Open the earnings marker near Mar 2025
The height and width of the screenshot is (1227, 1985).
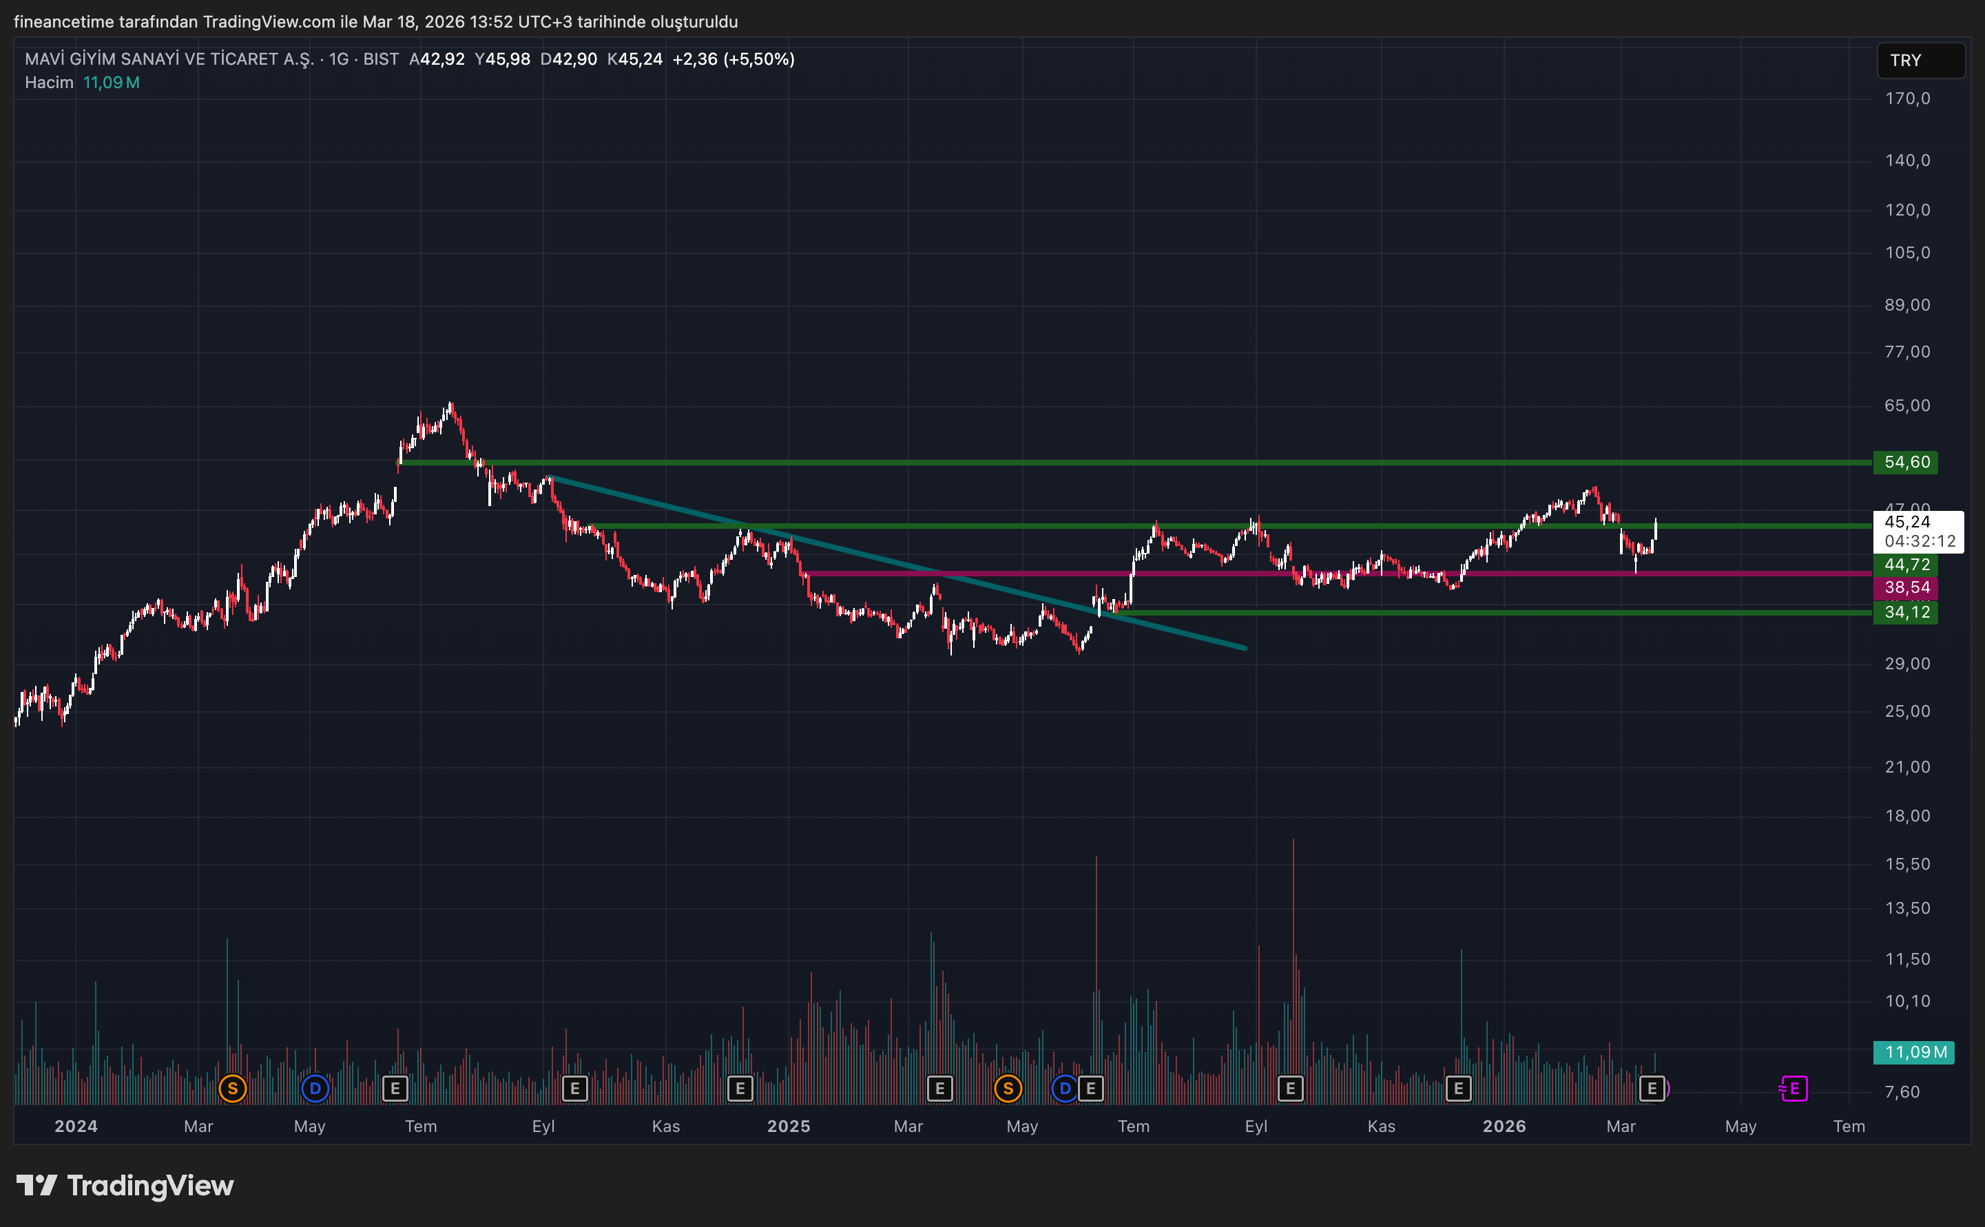pyautogui.click(x=939, y=1088)
